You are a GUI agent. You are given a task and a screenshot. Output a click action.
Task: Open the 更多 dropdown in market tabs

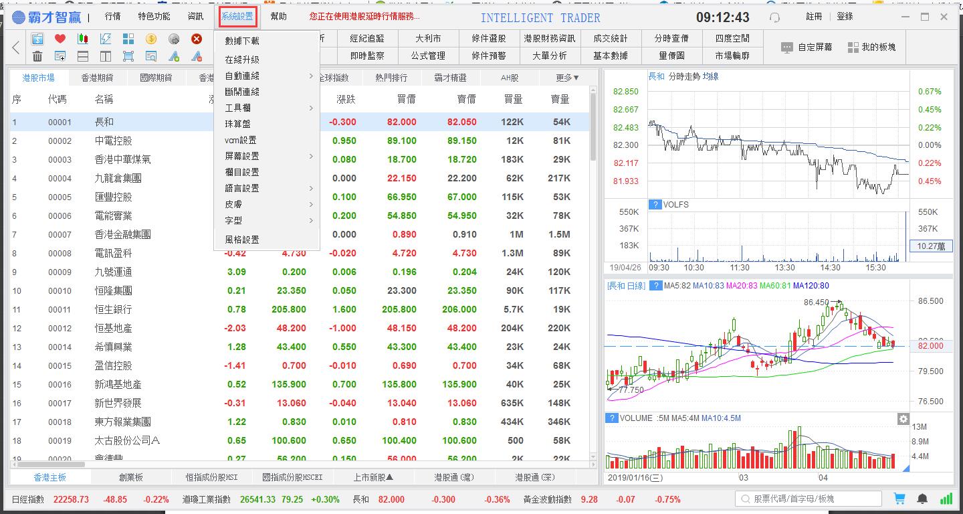[567, 78]
